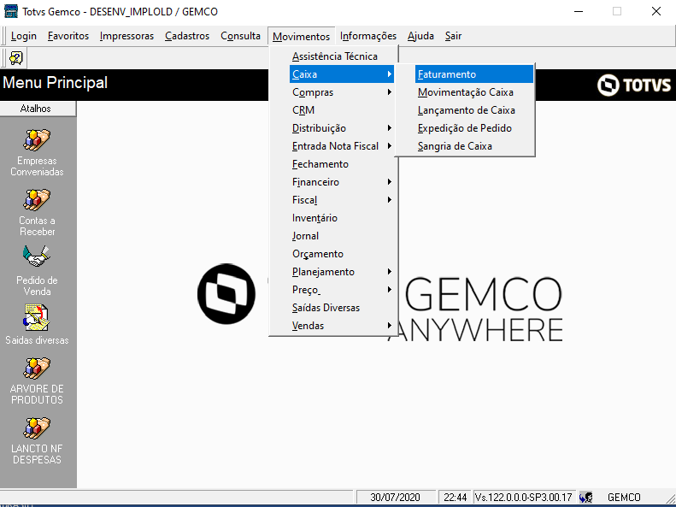The image size is (676, 507).
Task: Click the help lightbulb toolbar icon
Action: click(16, 58)
